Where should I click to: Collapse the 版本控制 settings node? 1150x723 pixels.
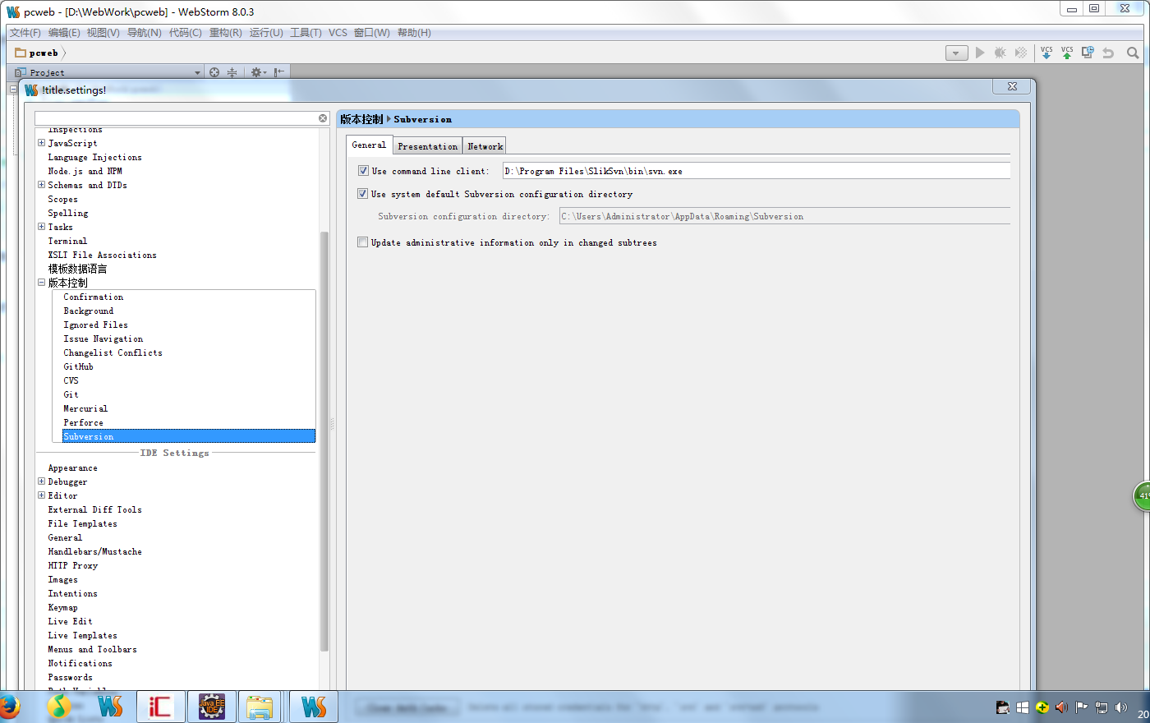tap(41, 283)
